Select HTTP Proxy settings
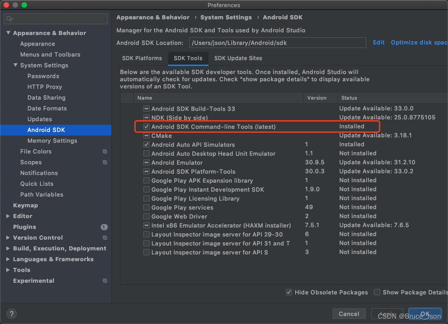The height and width of the screenshot is (324, 448). pyautogui.click(x=44, y=87)
